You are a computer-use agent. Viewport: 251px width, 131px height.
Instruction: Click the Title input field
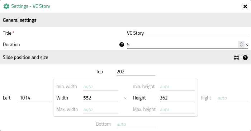[188, 33]
